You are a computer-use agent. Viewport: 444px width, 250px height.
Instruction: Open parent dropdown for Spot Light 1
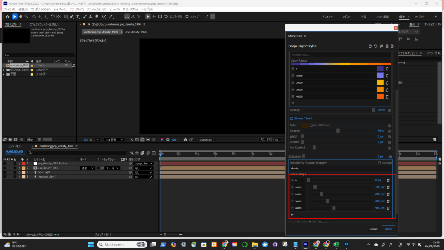[x=143, y=172]
